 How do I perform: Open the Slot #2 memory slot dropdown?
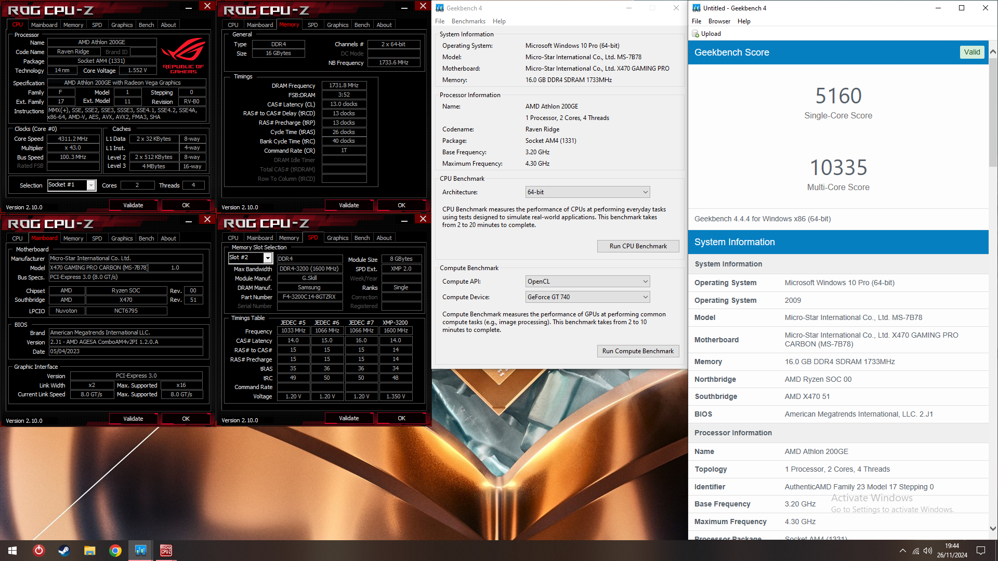click(268, 258)
